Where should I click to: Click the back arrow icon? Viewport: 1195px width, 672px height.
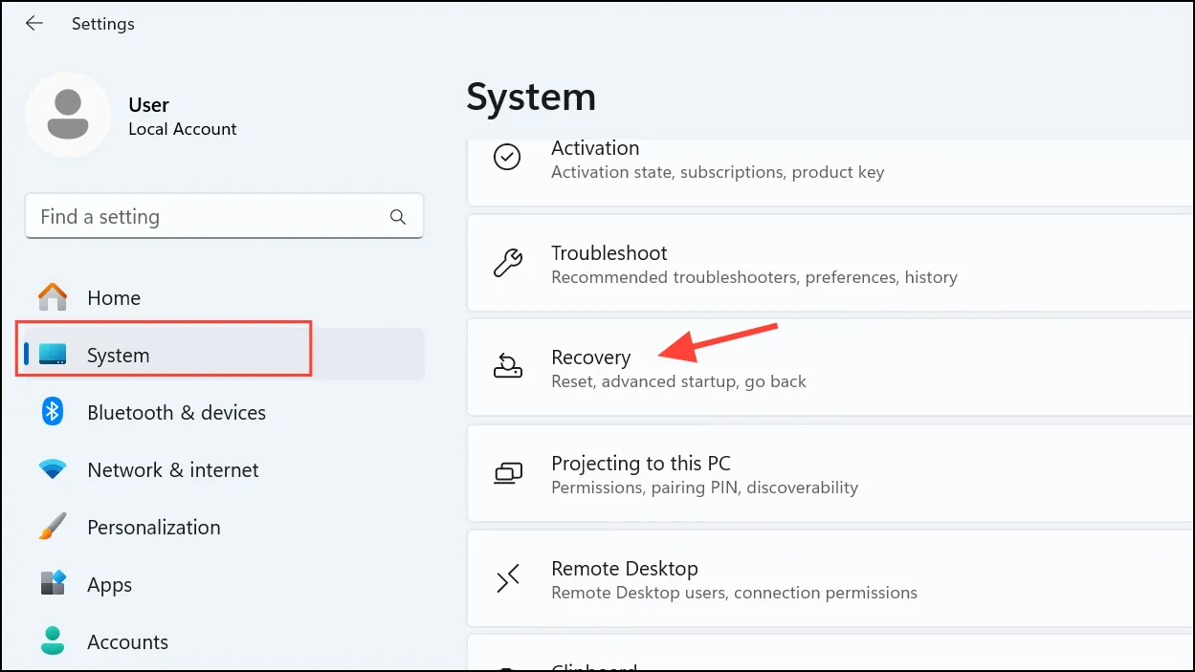point(34,23)
